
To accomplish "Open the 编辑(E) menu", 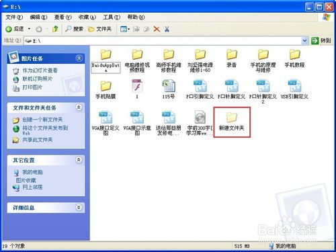I will 38,17.
